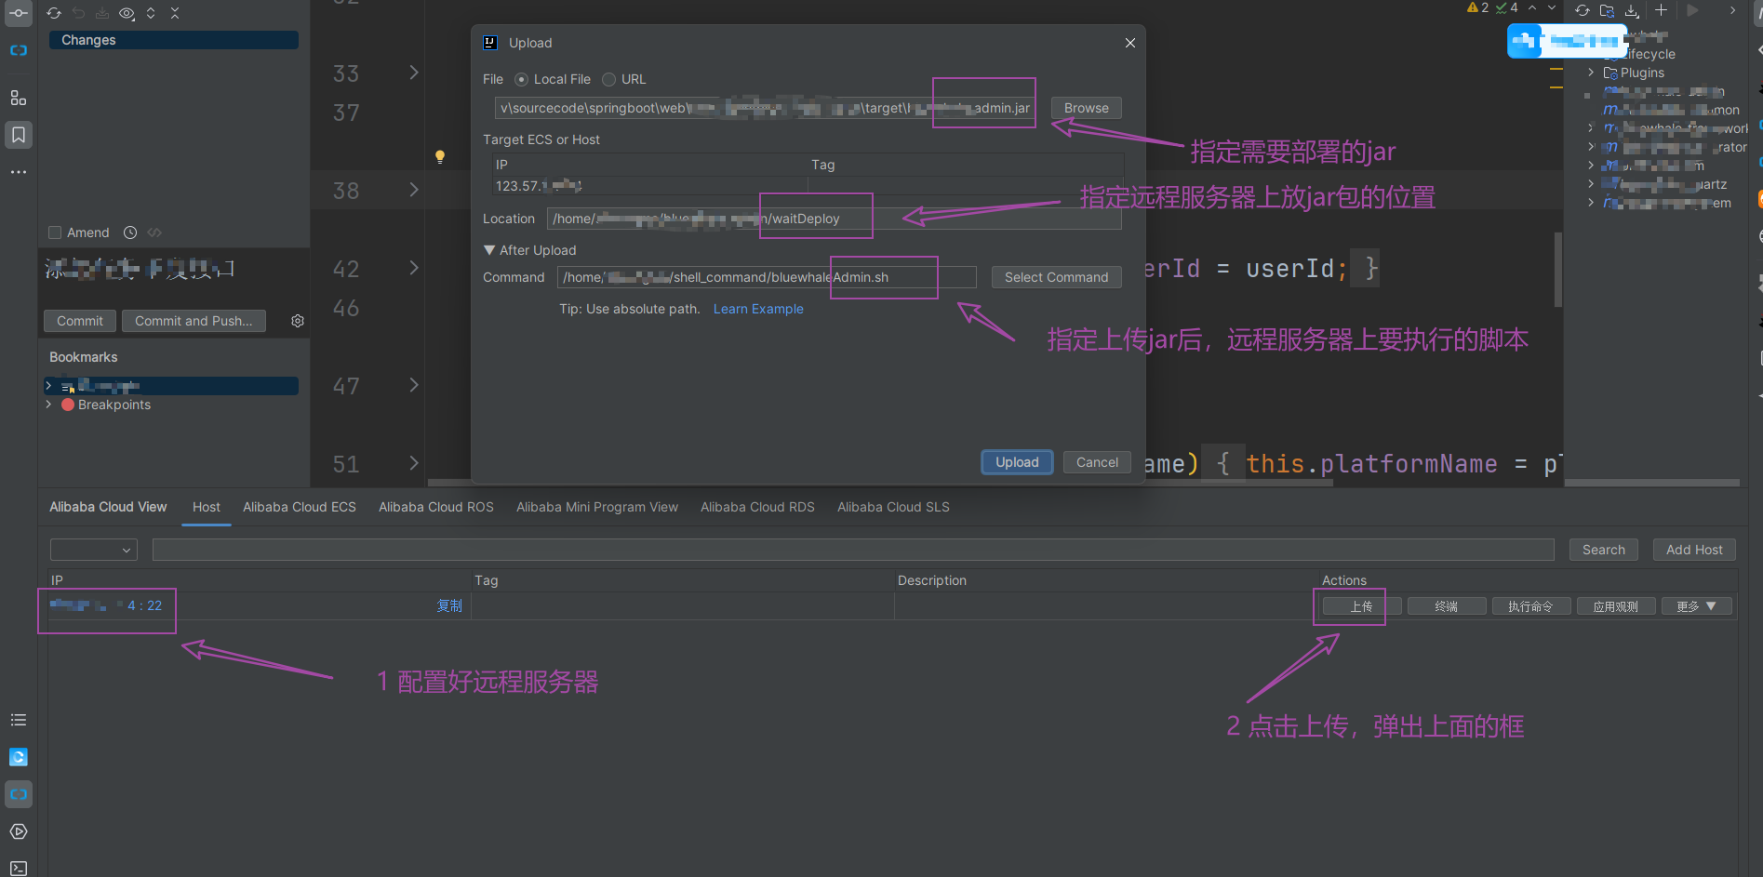The width and height of the screenshot is (1763, 877).
Task: Download Maven sources and documentation
Action: click(x=1632, y=10)
